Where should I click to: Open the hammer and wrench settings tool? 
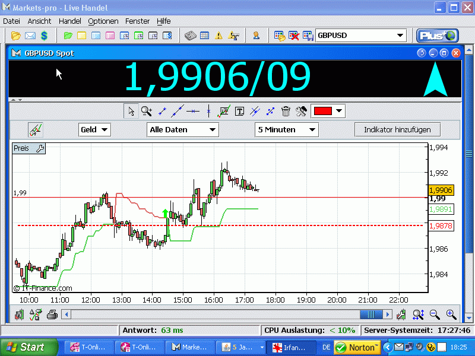[301, 111]
